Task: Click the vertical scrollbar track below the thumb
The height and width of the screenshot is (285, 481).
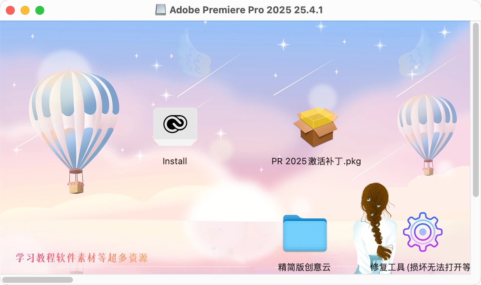Action: tap(476, 235)
